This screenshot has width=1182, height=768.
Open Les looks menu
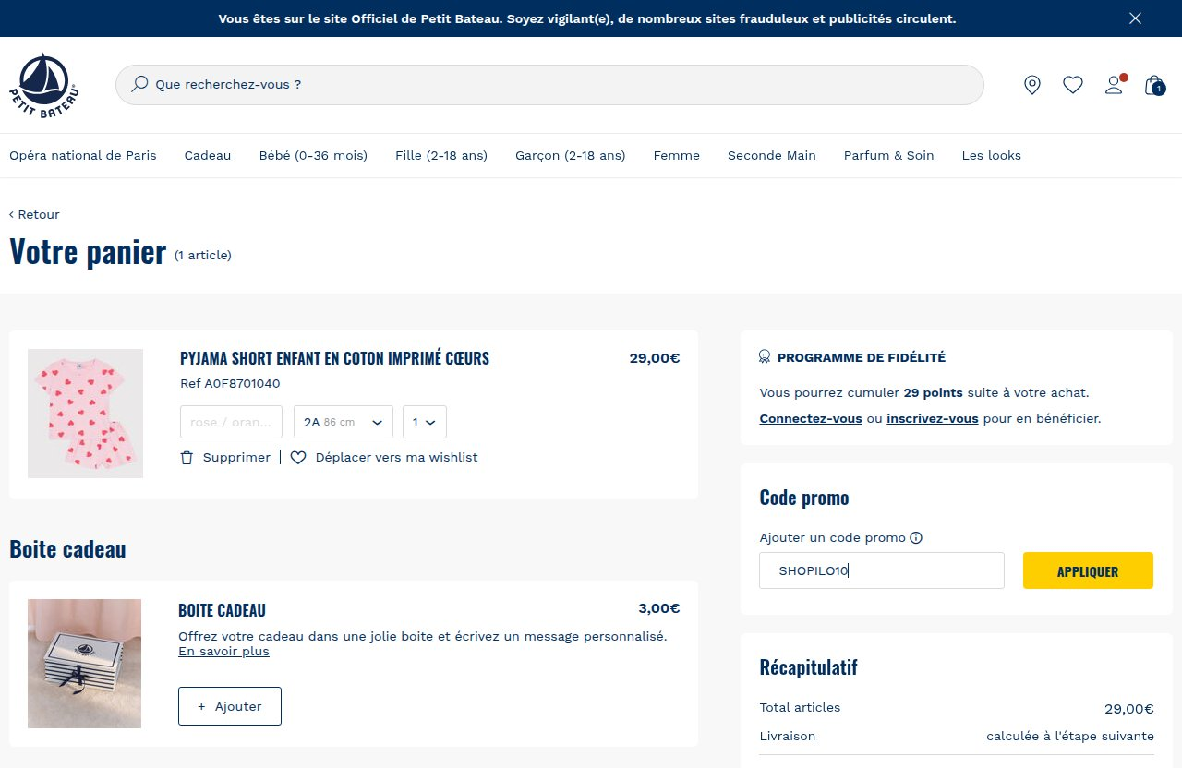point(992,155)
